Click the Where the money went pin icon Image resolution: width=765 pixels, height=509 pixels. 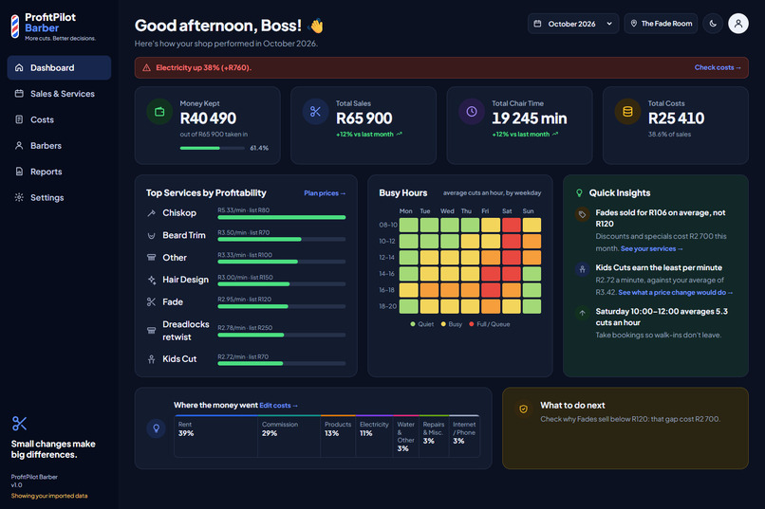(x=156, y=428)
